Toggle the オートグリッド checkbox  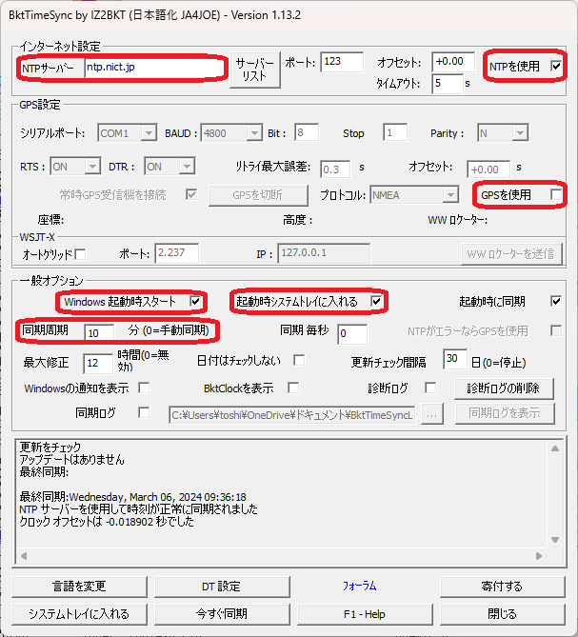80,255
